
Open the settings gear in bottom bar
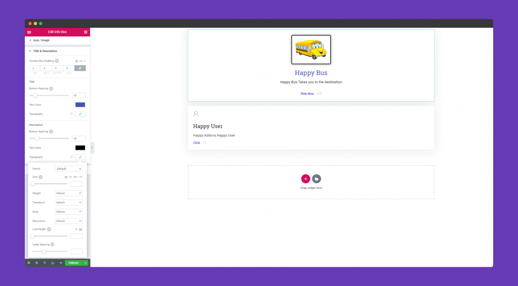tap(29, 263)
